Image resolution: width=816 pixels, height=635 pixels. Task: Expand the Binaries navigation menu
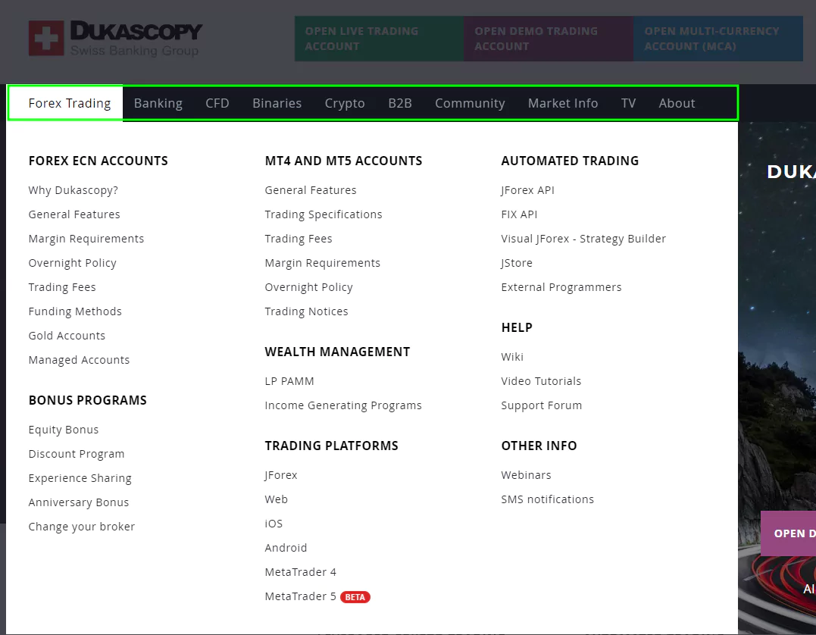point(277,103)
